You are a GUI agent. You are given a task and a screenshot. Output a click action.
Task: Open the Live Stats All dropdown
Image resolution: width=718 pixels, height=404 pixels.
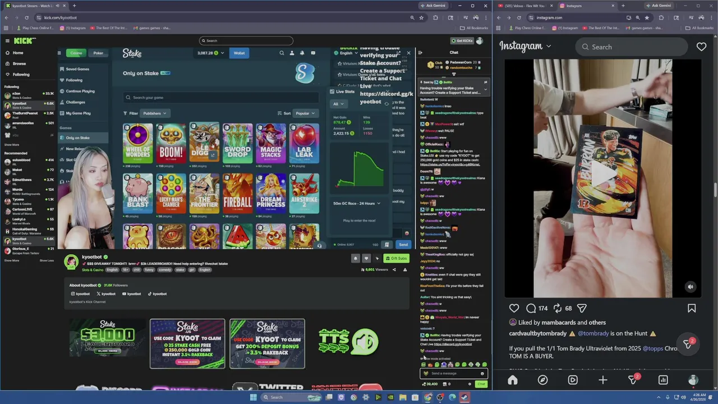(x=338, y=104)
